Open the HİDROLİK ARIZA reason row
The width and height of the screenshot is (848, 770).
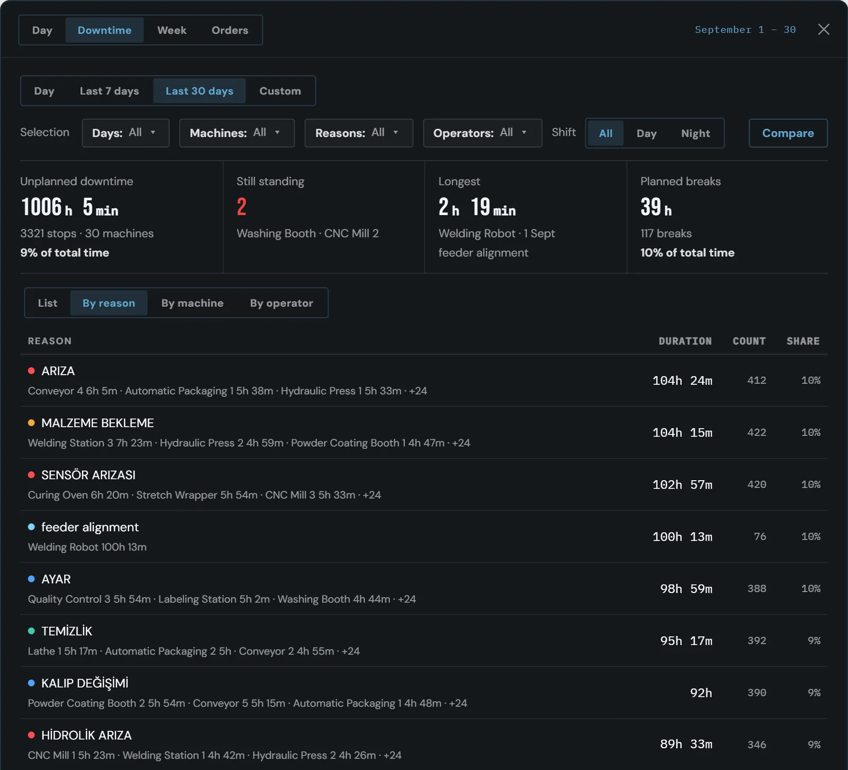[424, 745]
